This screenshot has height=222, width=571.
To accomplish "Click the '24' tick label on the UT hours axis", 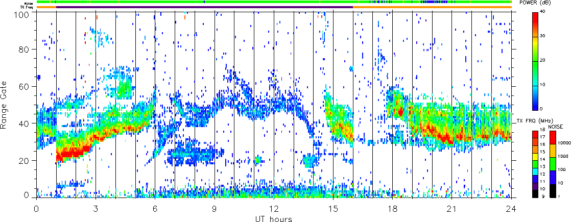I will pos(511,209).
